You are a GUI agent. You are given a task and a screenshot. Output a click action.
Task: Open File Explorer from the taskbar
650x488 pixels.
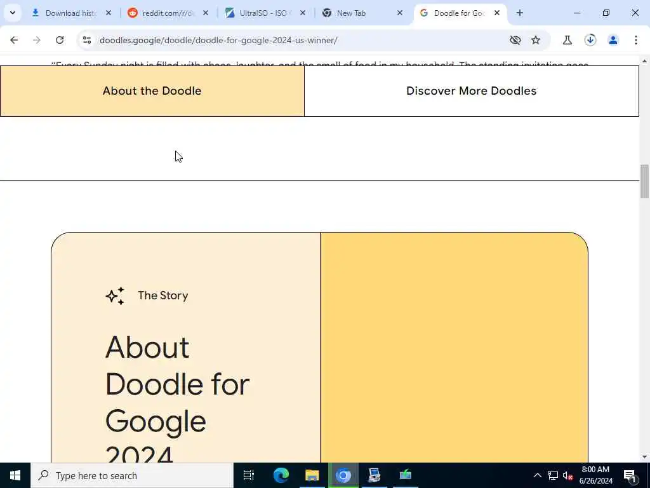pyautogui.click(x=312, y=475)
